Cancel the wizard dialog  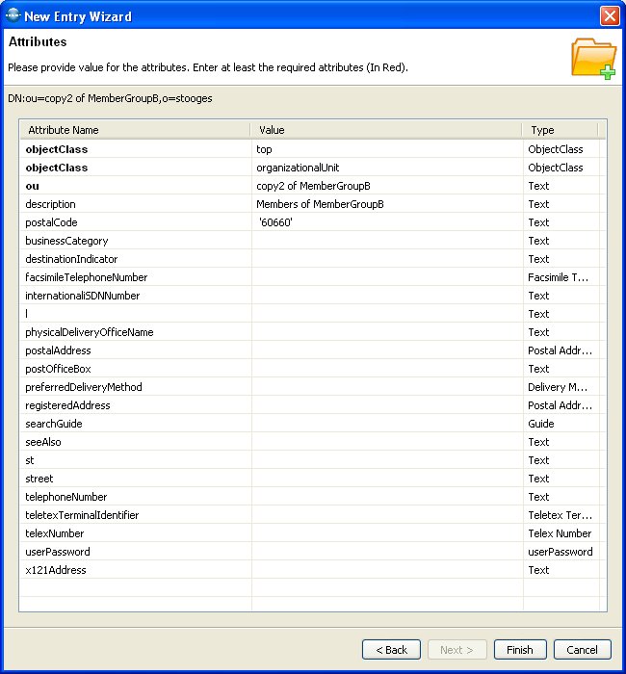tap(582, 650)
